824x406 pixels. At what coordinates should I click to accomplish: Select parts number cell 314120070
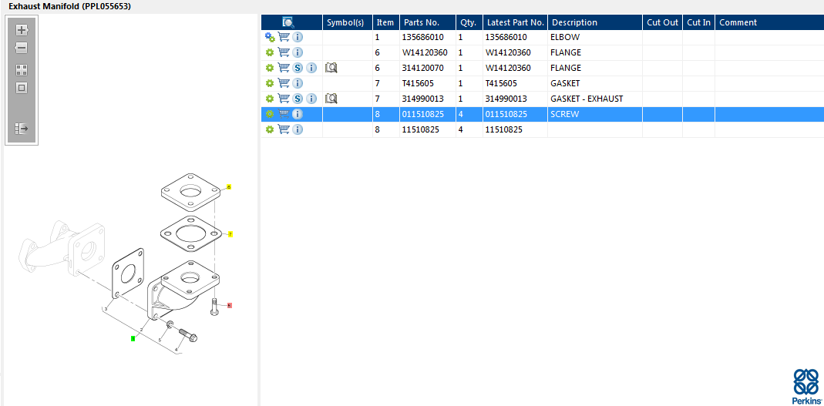coord(428,68)
